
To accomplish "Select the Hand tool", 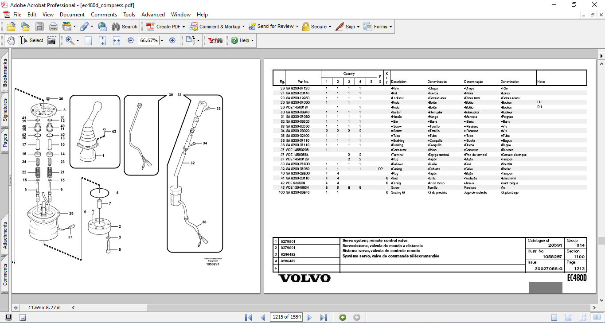I will (x=11, y=40).
